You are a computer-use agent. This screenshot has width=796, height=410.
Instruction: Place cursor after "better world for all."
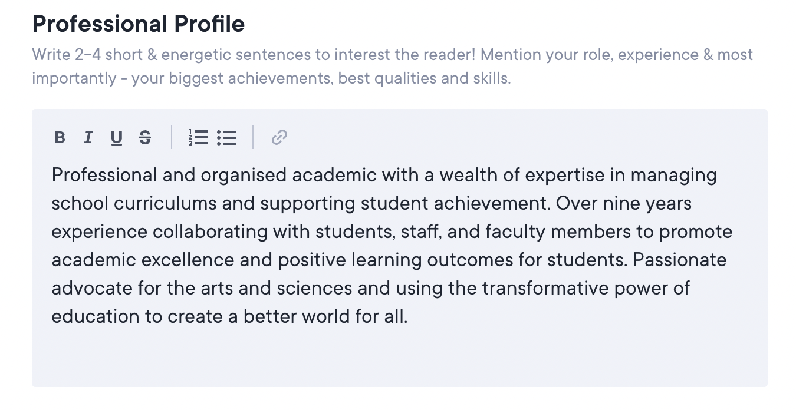pos(408,317)
